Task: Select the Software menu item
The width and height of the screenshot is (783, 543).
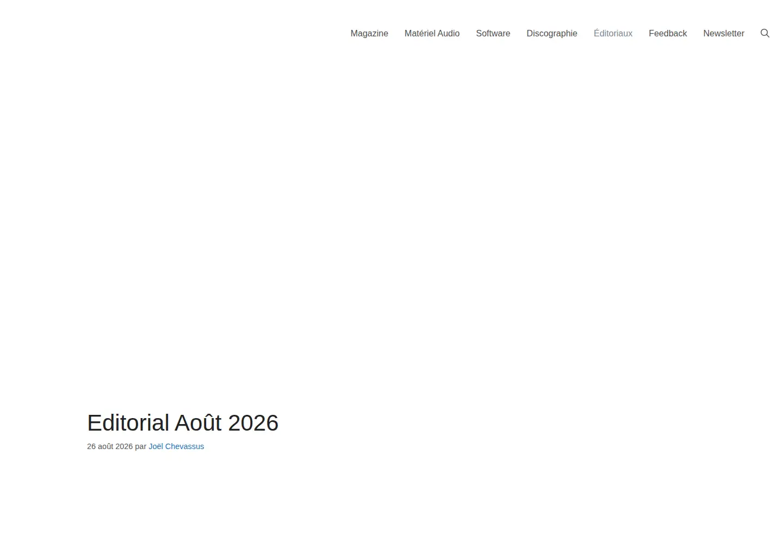Action: coord(493,33)
